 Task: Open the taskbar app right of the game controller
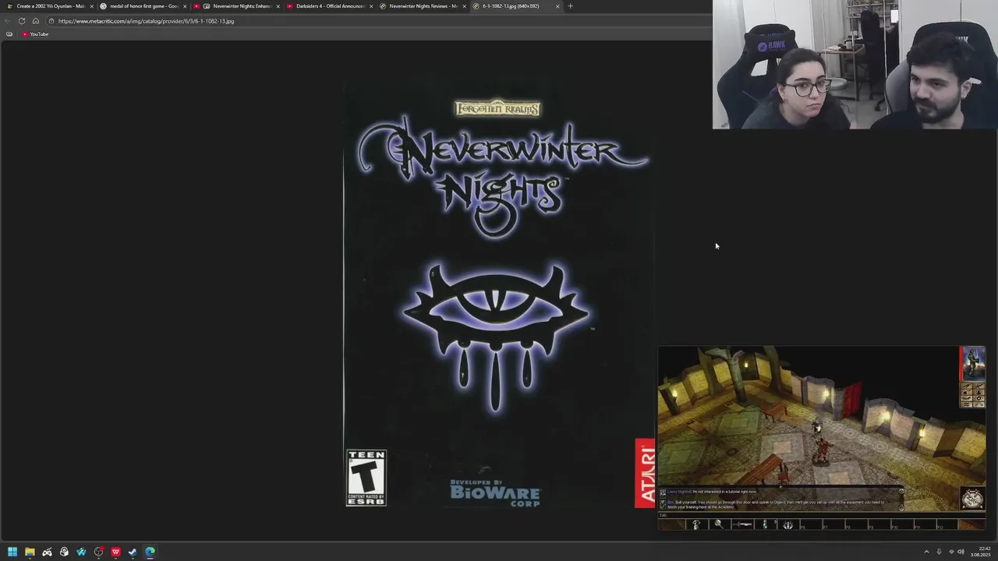click(64, 552)
